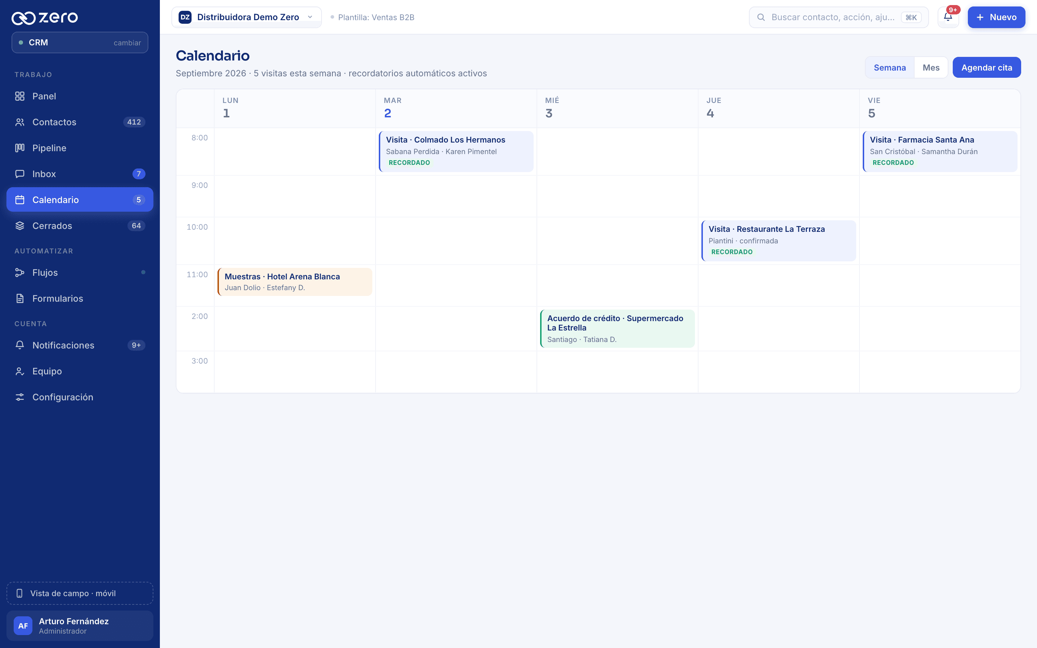This screenshot has height=648, width=1037.
Task: Go to Pipeline menu item
Action: [80, 148]
